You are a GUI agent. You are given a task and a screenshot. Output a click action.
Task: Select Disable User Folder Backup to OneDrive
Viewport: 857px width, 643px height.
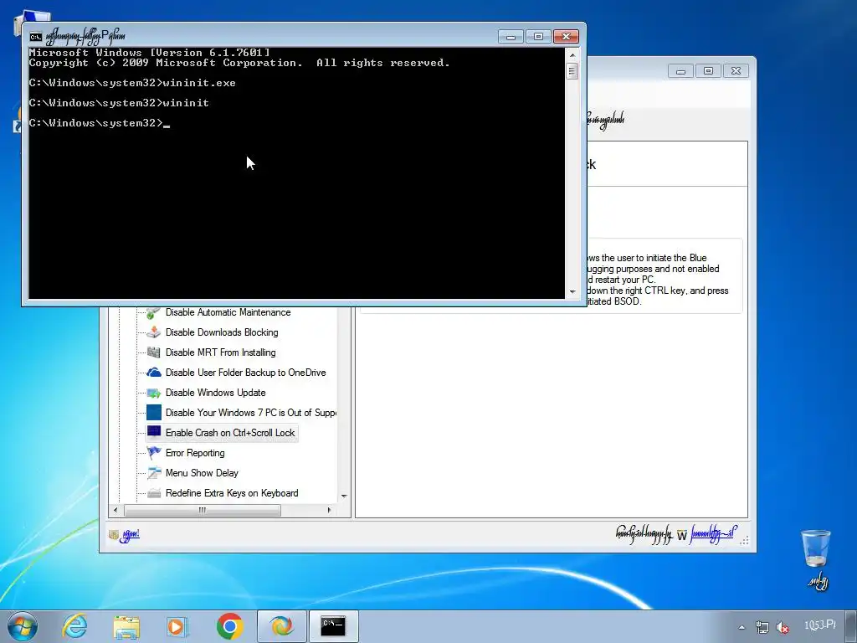[245, 373]
